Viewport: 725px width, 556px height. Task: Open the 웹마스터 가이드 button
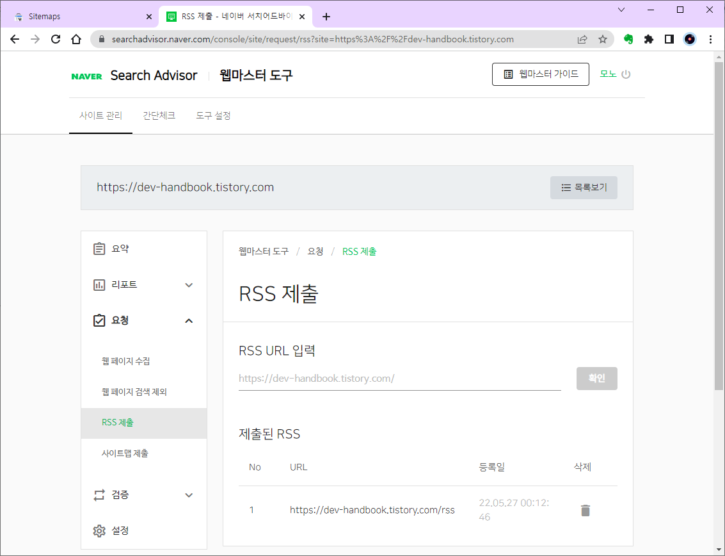pyautogui.click(x=540, y=74)
